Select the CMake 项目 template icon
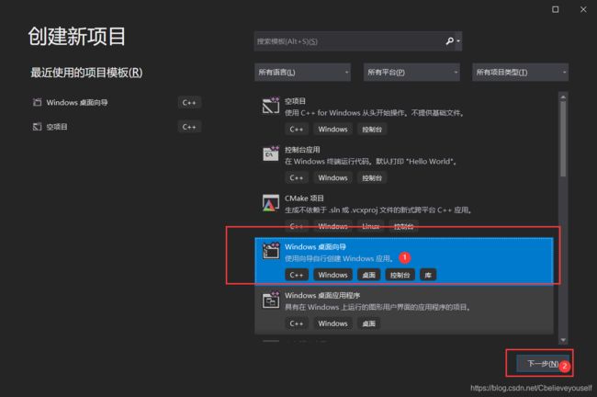 point(271,203)
